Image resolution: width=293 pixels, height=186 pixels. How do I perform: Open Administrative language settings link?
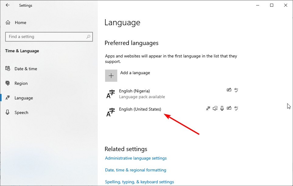pyautogui.click(x=136, y=158)
